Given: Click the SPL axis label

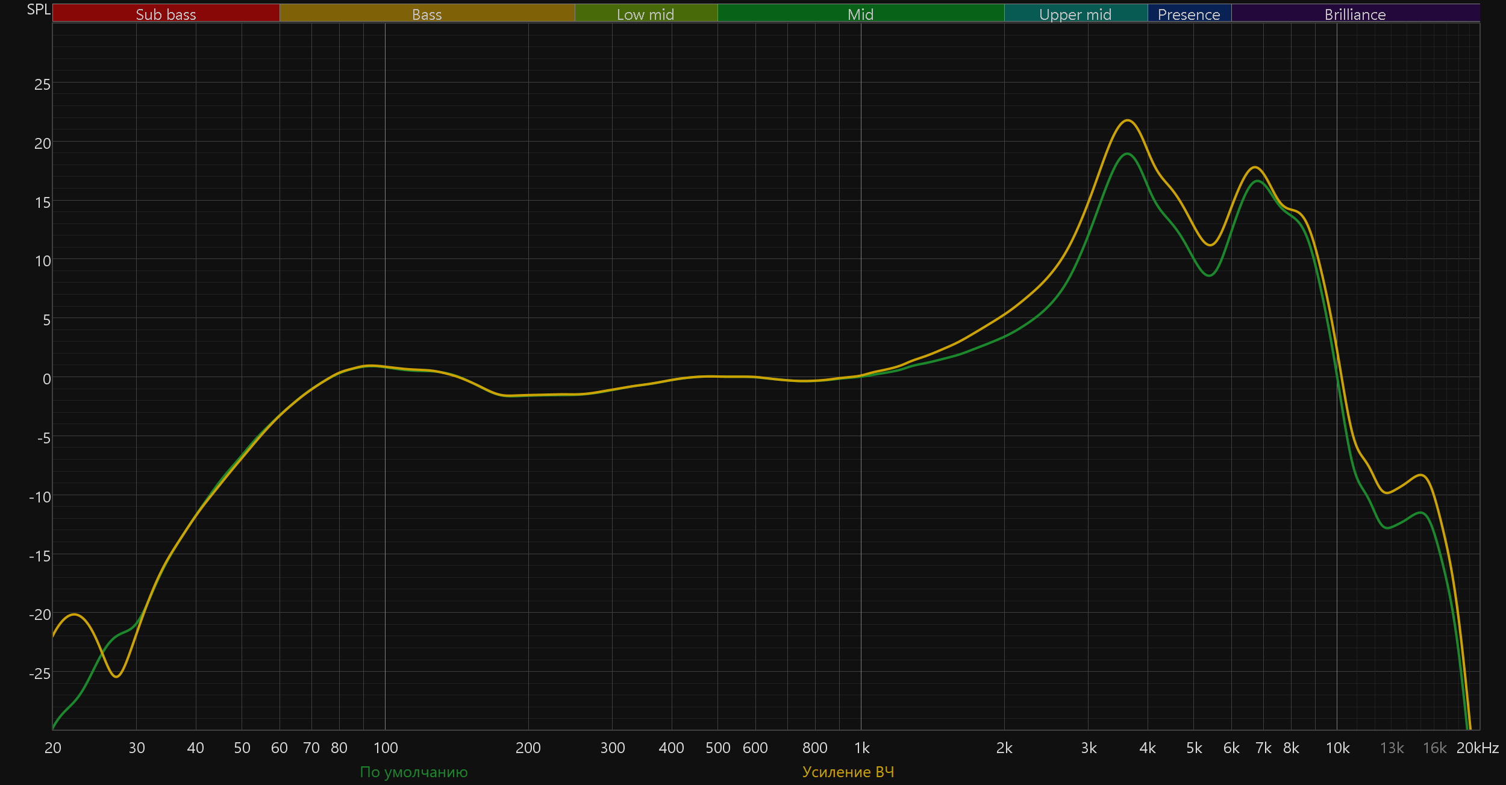Looking at the screenshot, I should tap(39, 10).
